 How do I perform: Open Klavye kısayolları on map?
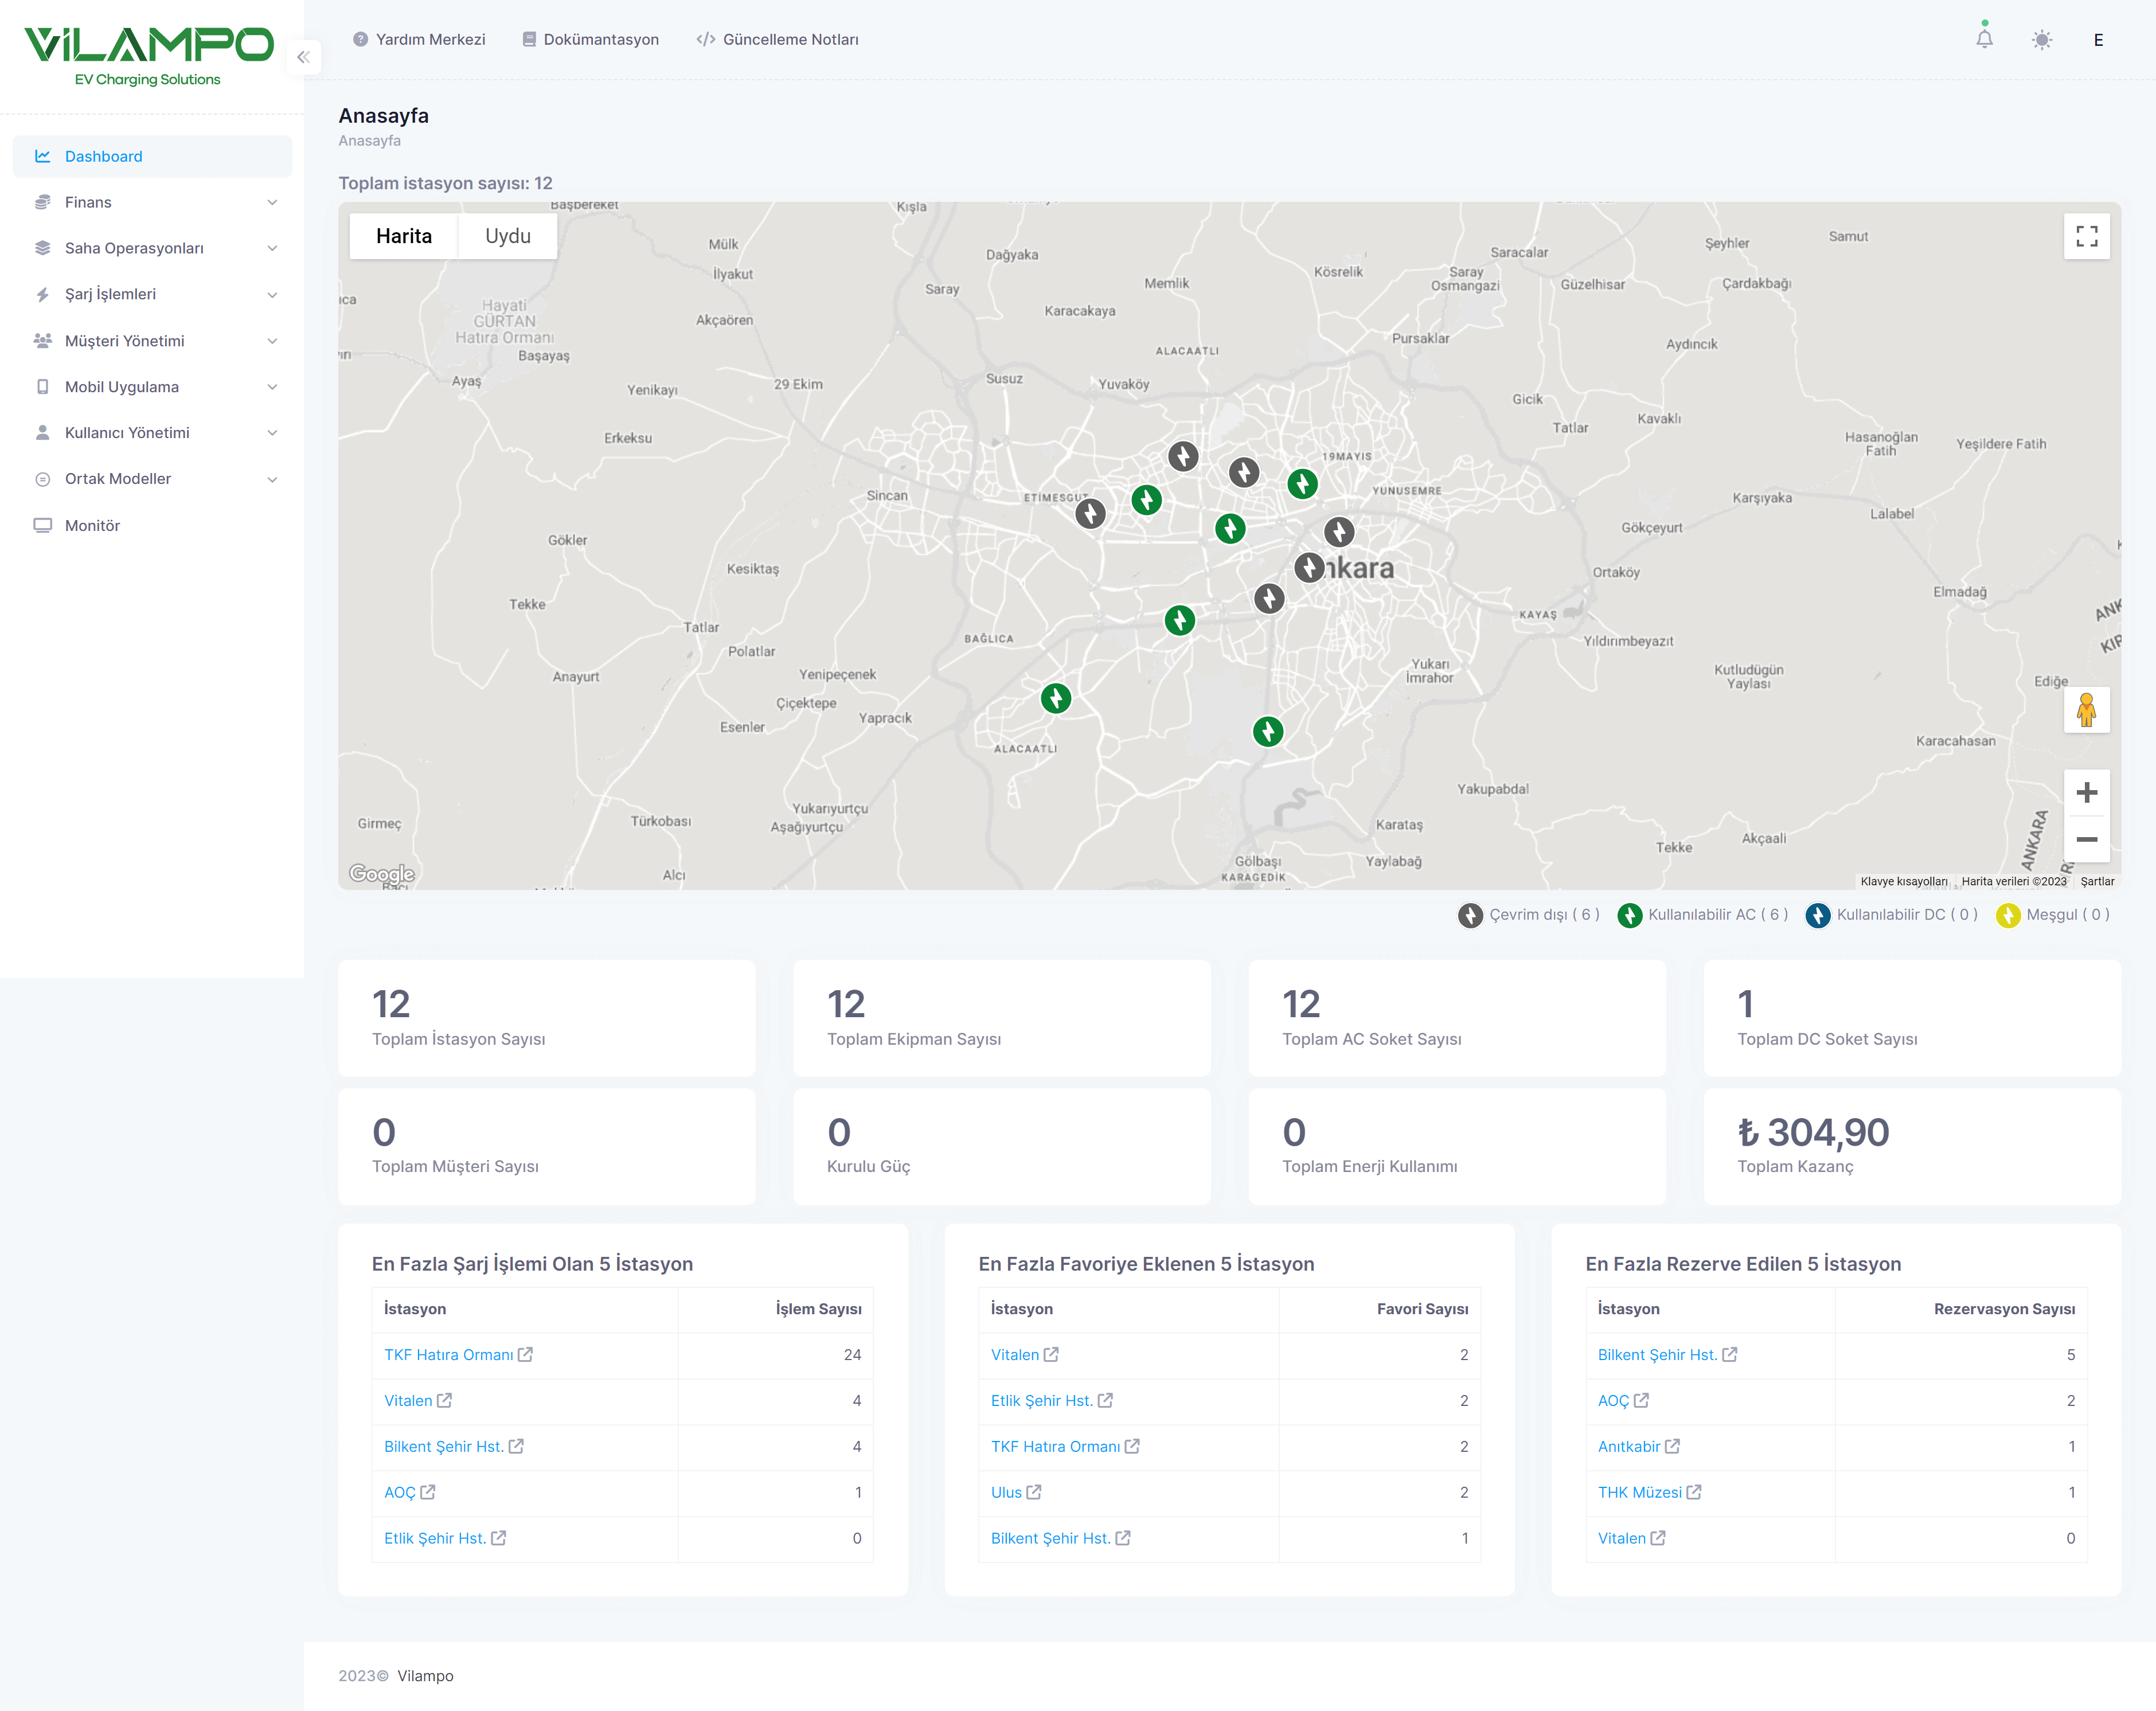click(x=1904, y=882)
